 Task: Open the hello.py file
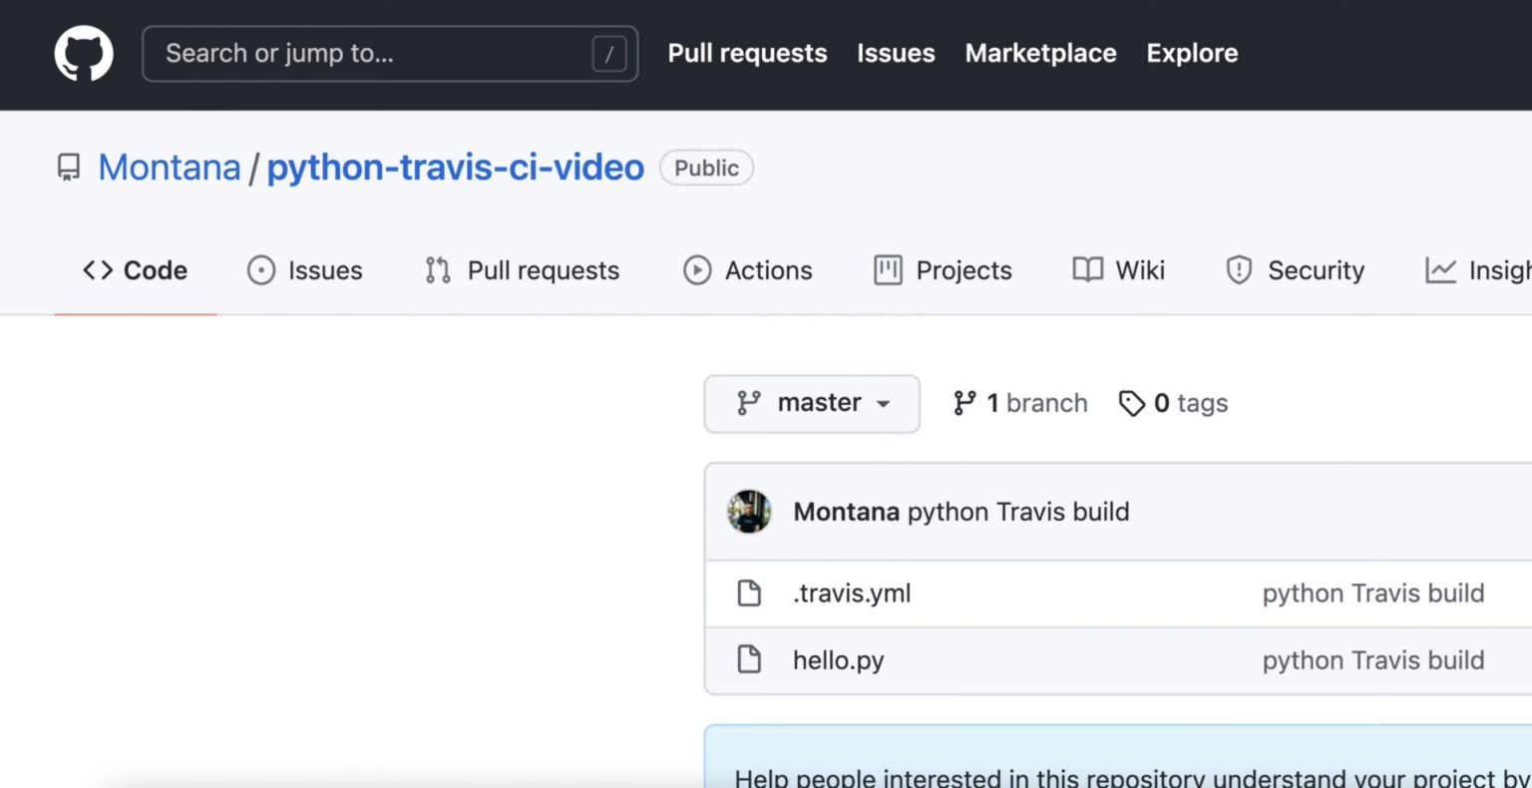click(x=838, y=660)
